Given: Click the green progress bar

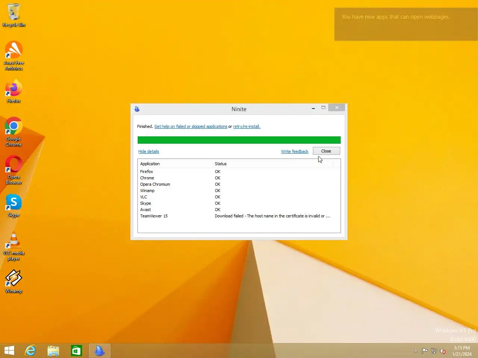Looking at the screenshot, I should 239,140.
